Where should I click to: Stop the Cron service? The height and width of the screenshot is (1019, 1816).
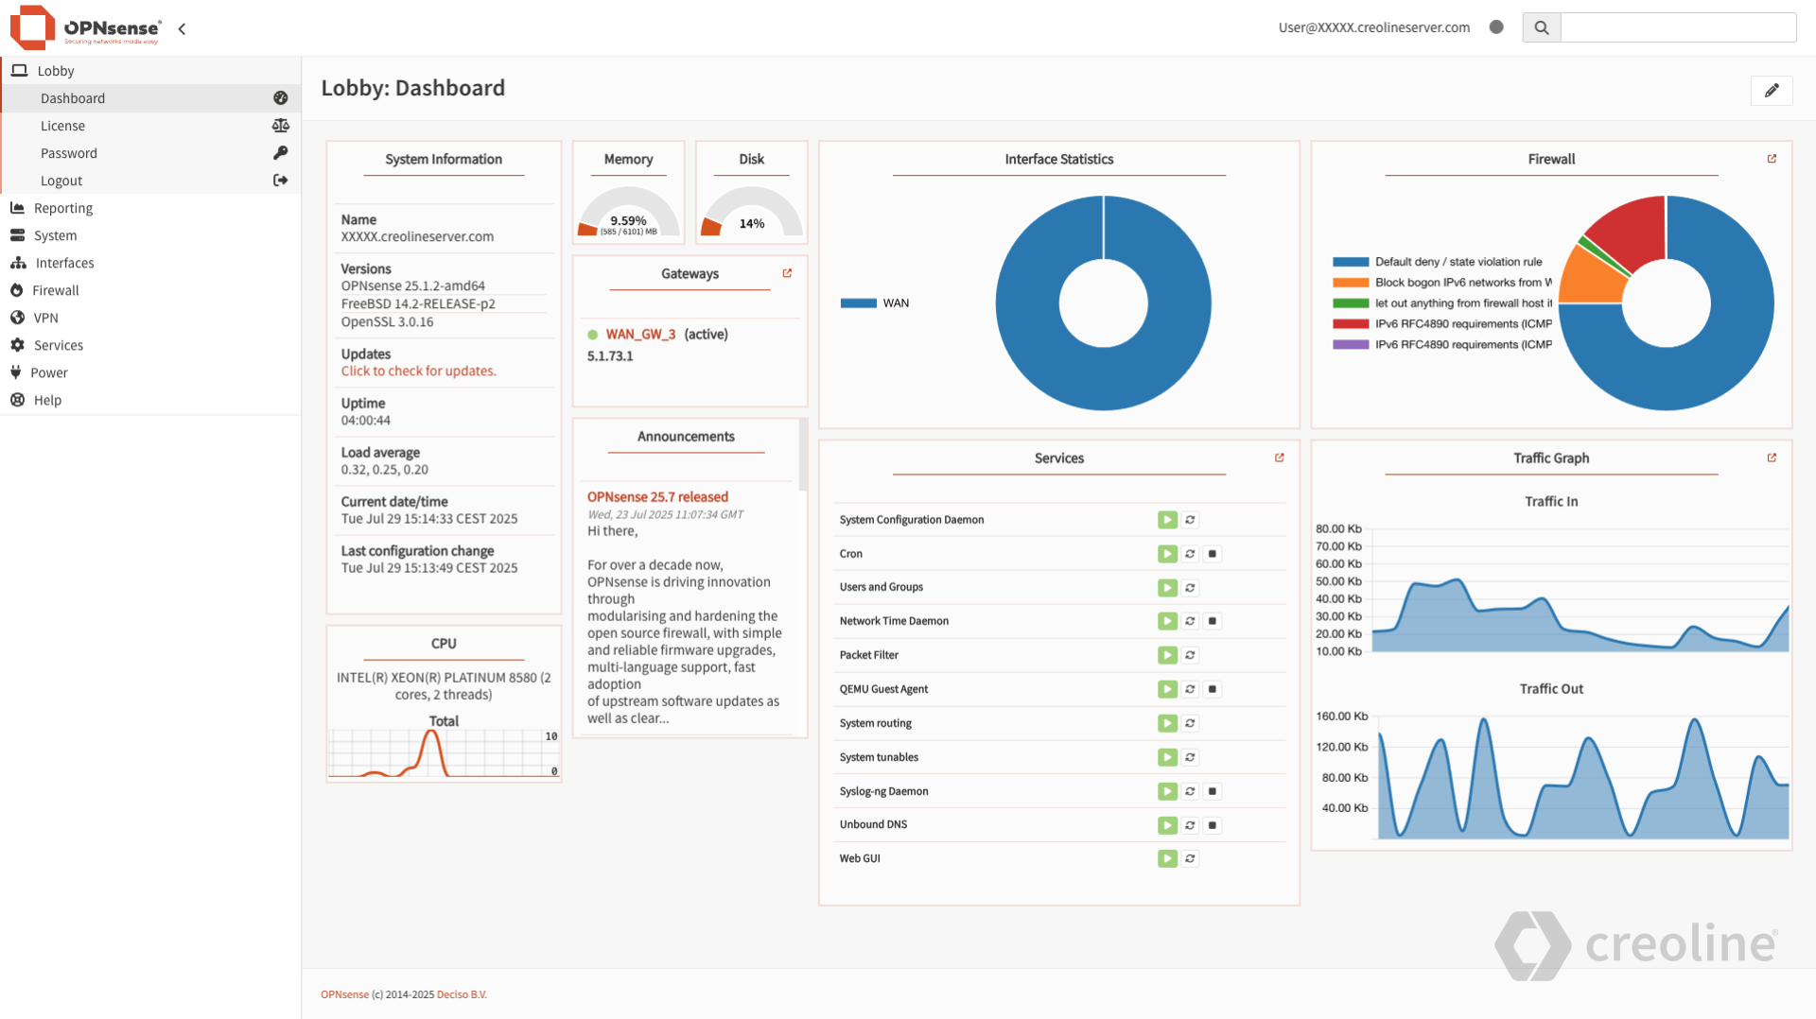tap(1213, 554)
